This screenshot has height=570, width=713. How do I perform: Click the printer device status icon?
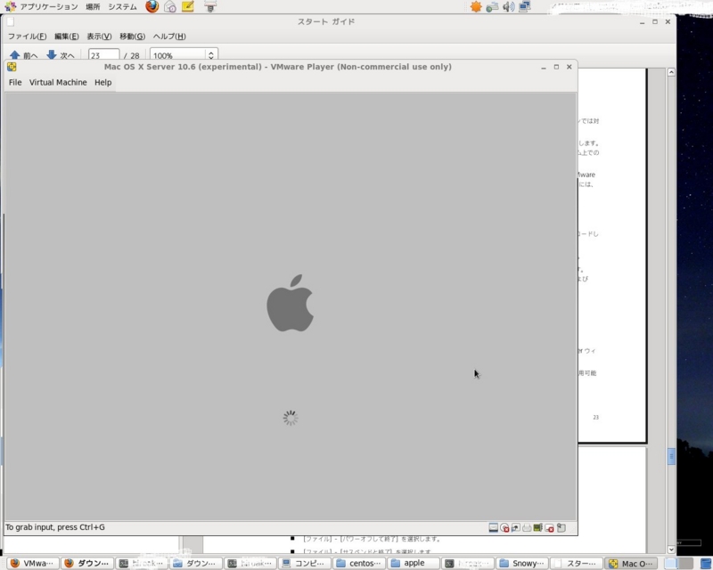[x=527, y=528]
